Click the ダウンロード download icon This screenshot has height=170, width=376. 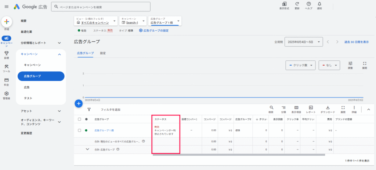pyautogui.click(x=328, y=107)
